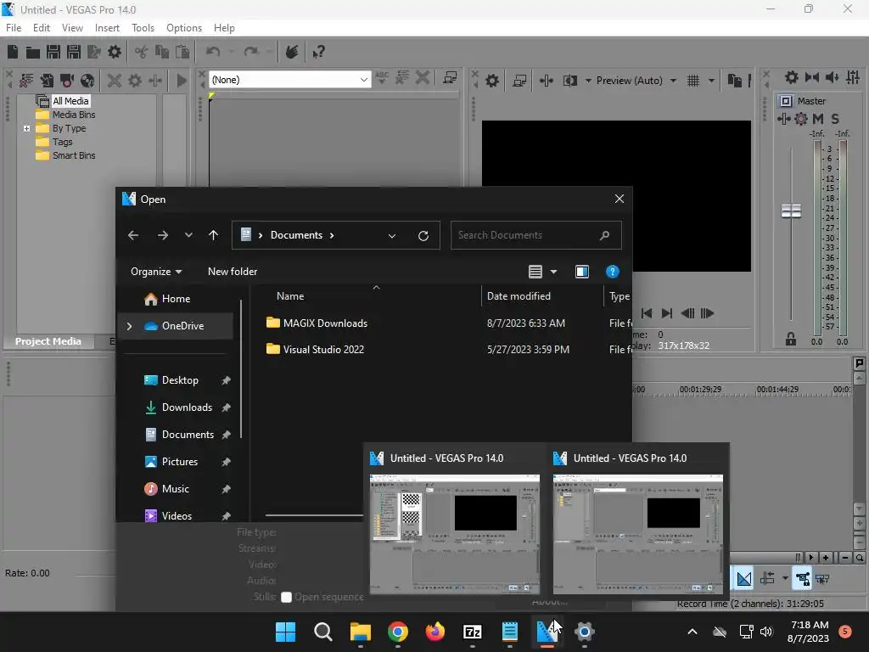Select the second VEGAS Pro window thumbnail
Image resolution: width=869 pixels, height=652 pixels.
coord(638,534)
